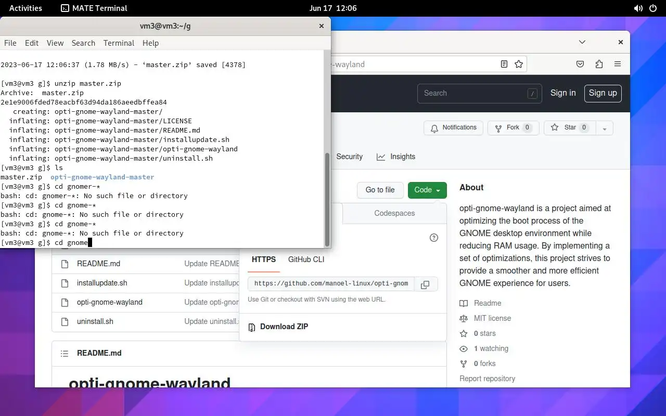
Task: Click the 0 forks link
Action: point(477,363)
